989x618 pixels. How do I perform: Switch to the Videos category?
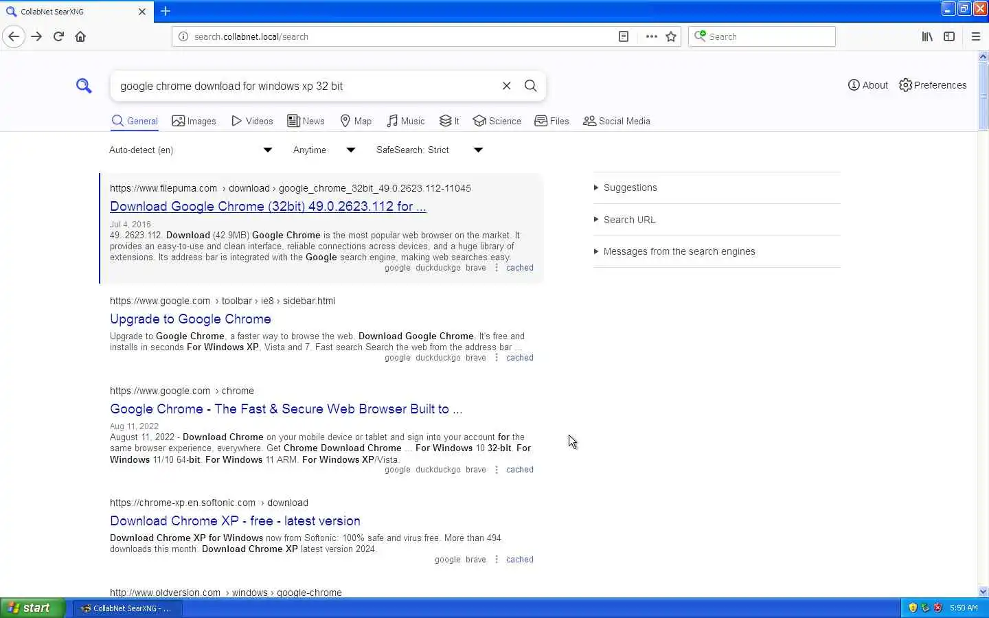coord(252,121)
